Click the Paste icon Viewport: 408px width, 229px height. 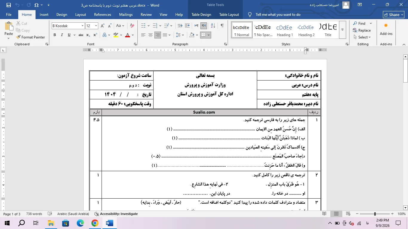tap(9, 26)
